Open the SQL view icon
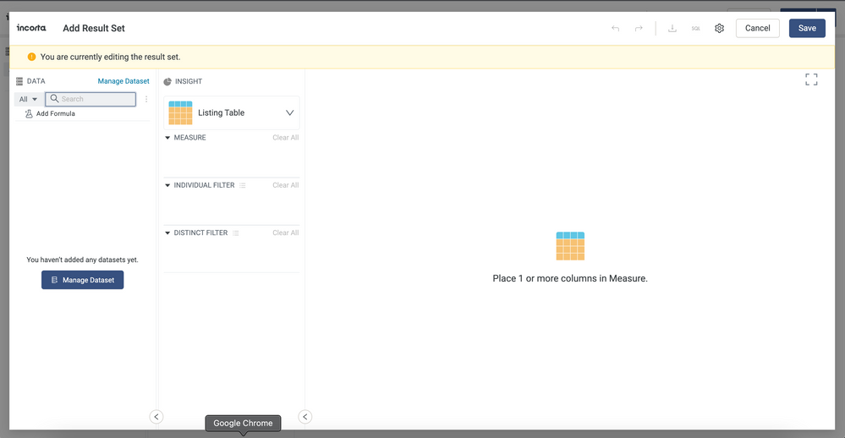845x438 pixels. pos(695,29)
